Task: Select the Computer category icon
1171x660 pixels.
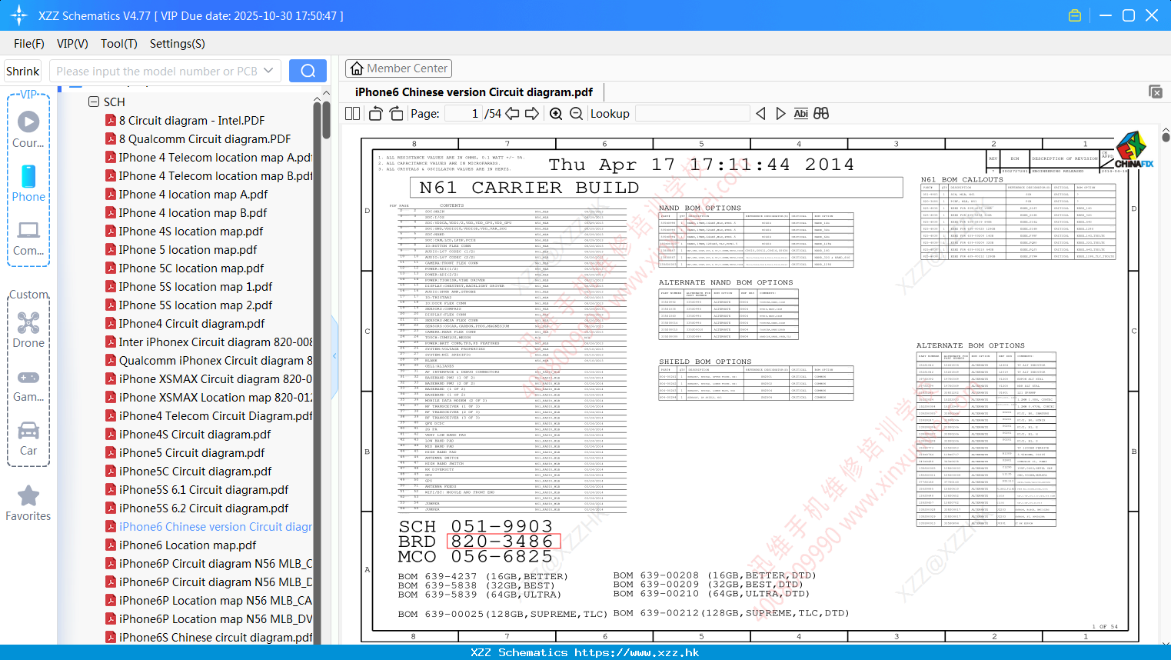Action: click(x=28, y=238)
